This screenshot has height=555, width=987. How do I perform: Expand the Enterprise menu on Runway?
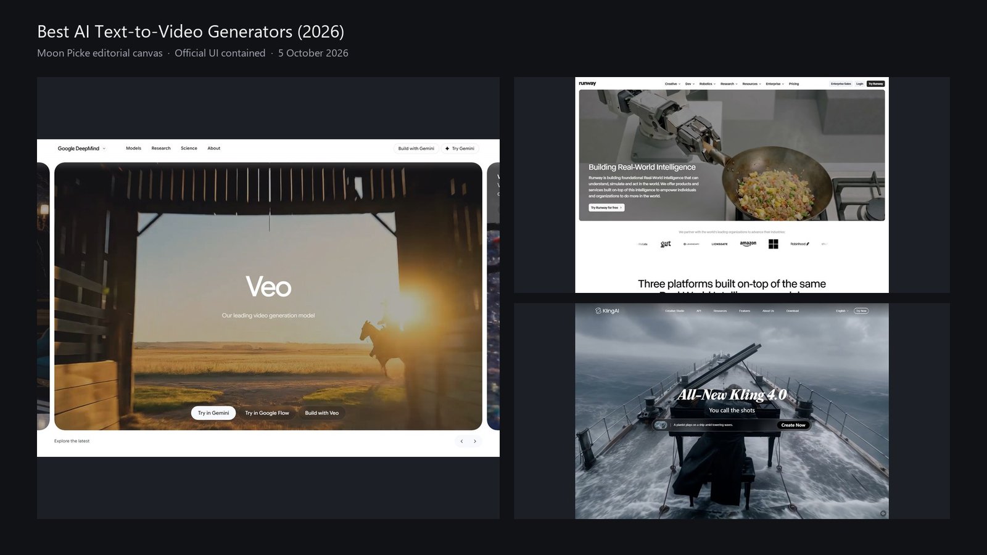tap(775, 84)
